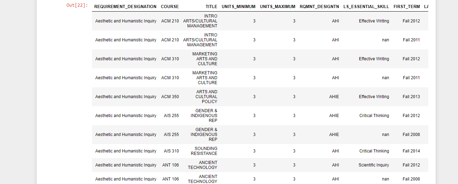Click Fall 2013 first term cell

[411, 97]
